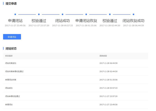Screen dimensions: 156x111
Task: Click the 闭站状态 section heading
Action: [x=11, y=48]
